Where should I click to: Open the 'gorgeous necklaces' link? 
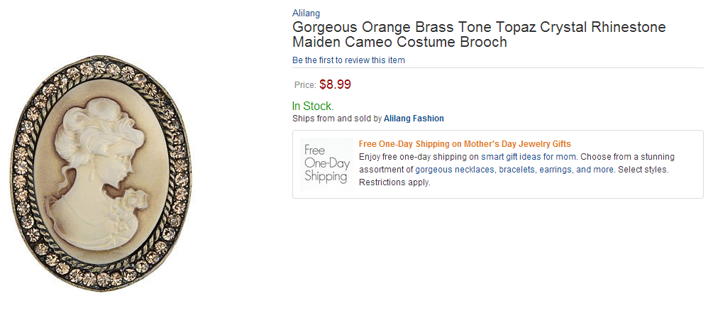point(455,170)
